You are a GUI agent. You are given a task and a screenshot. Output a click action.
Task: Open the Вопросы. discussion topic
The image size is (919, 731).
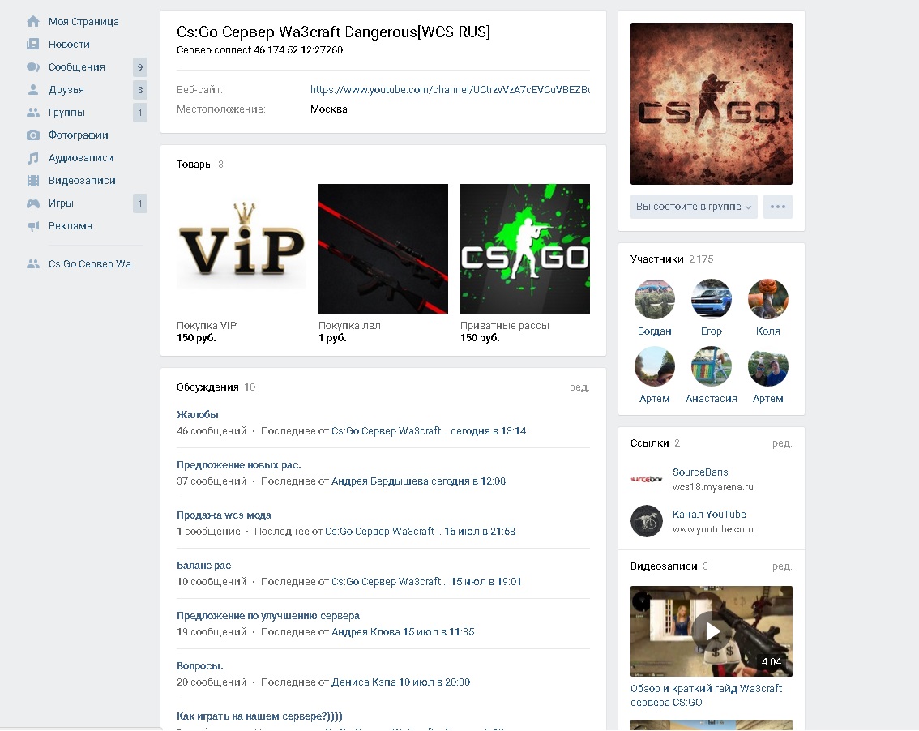[x=200, y=666]
